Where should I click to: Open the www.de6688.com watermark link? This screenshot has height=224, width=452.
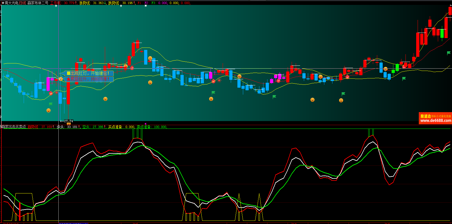pos(436,121)
